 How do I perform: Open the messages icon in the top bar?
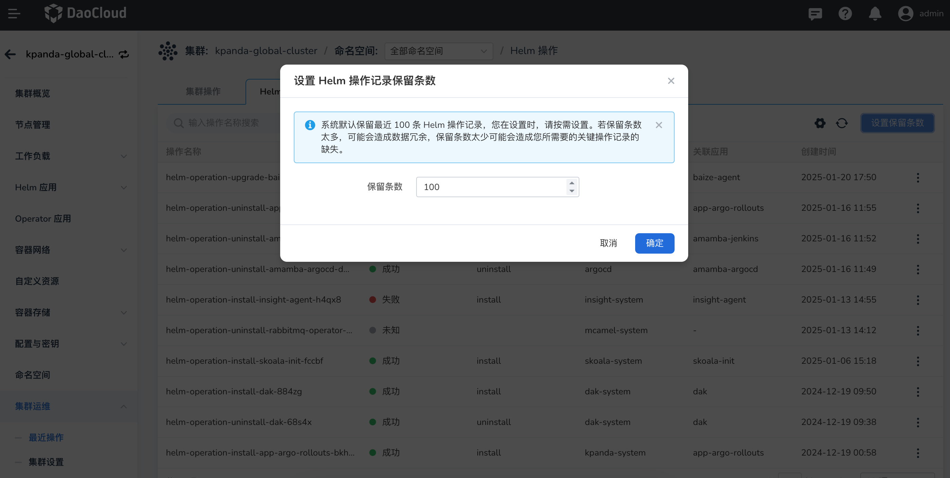(x=815, y=14)
